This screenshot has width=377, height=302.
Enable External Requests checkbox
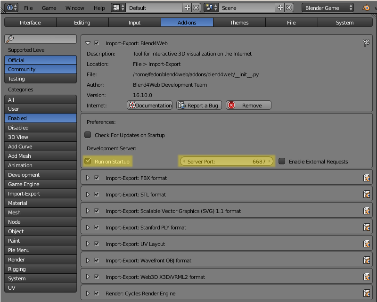282,161
